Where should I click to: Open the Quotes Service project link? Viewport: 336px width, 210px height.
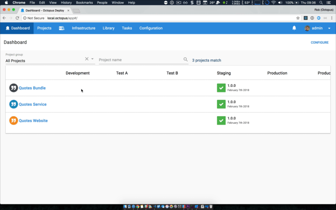(33, 104)
